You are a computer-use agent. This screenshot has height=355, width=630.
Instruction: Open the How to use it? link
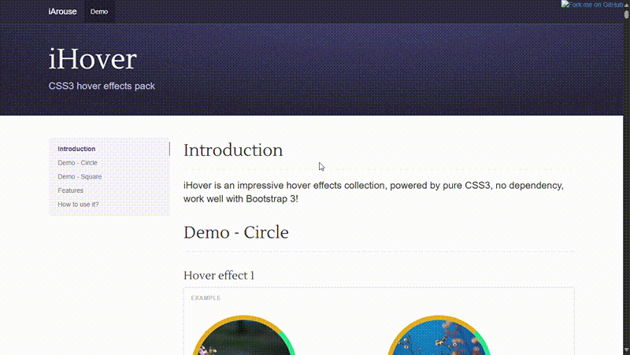click(78, 205)
